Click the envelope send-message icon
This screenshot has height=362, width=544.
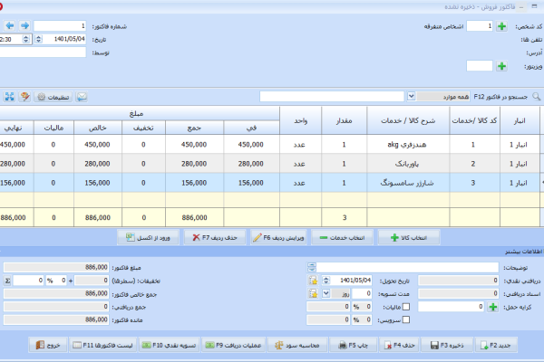pos(82,97)
